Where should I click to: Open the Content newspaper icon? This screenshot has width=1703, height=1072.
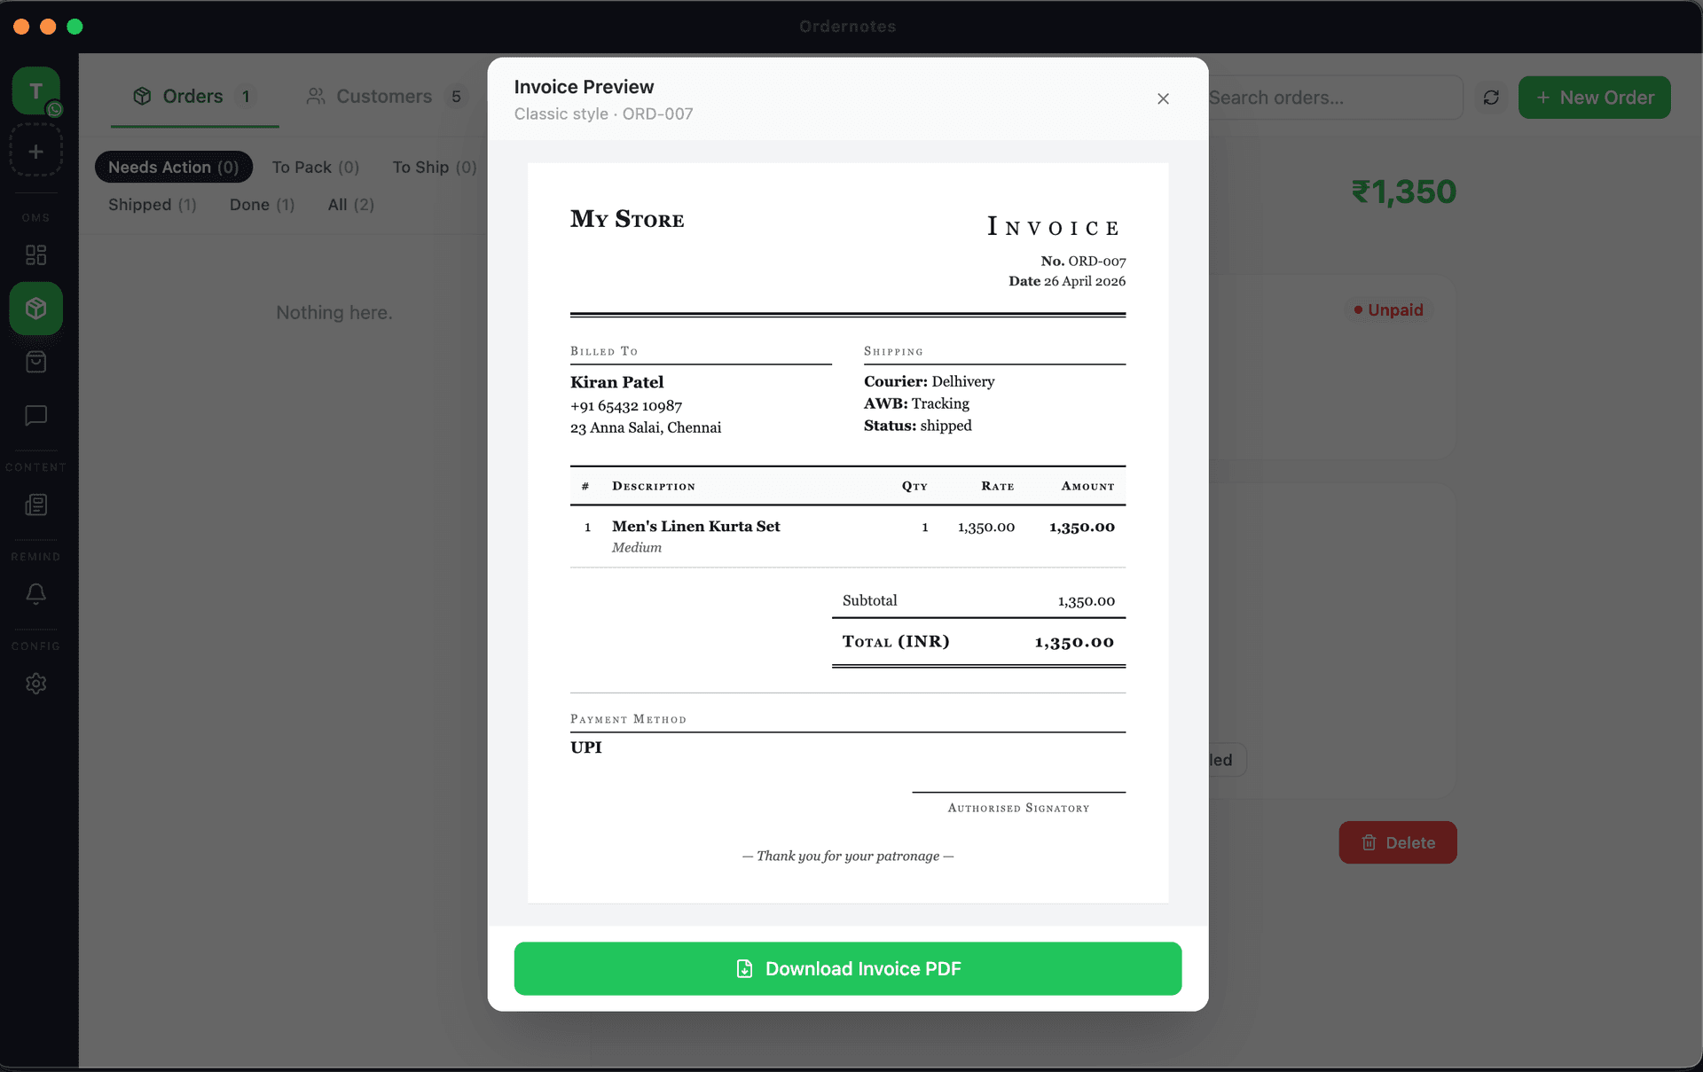tap(35, 505)
